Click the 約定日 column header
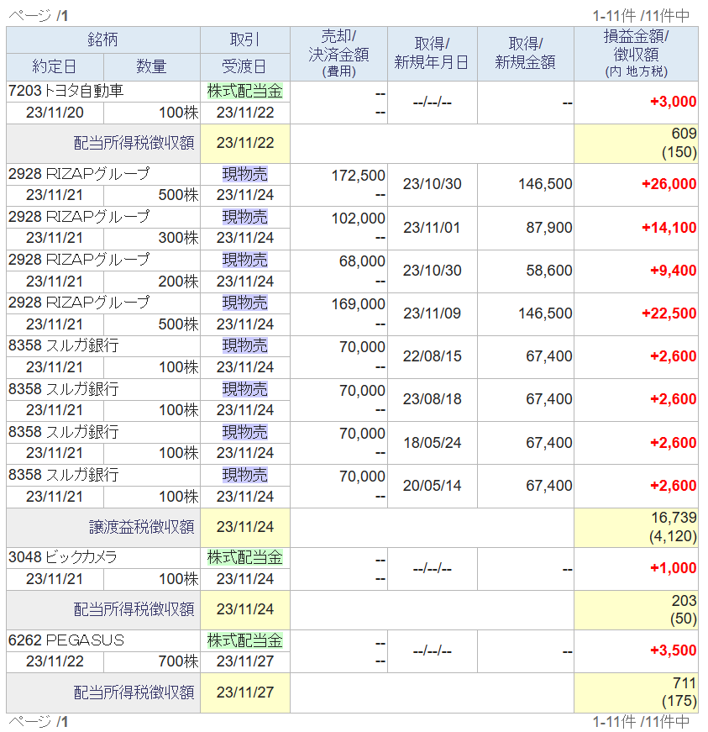The image size is (708, 732). tap(55, 66)
